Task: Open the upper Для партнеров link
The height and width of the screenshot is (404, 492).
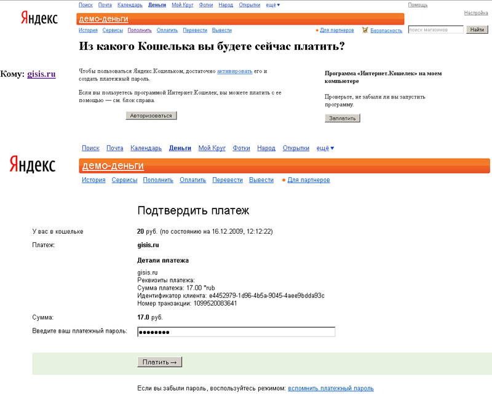Action: click(337, 30)
